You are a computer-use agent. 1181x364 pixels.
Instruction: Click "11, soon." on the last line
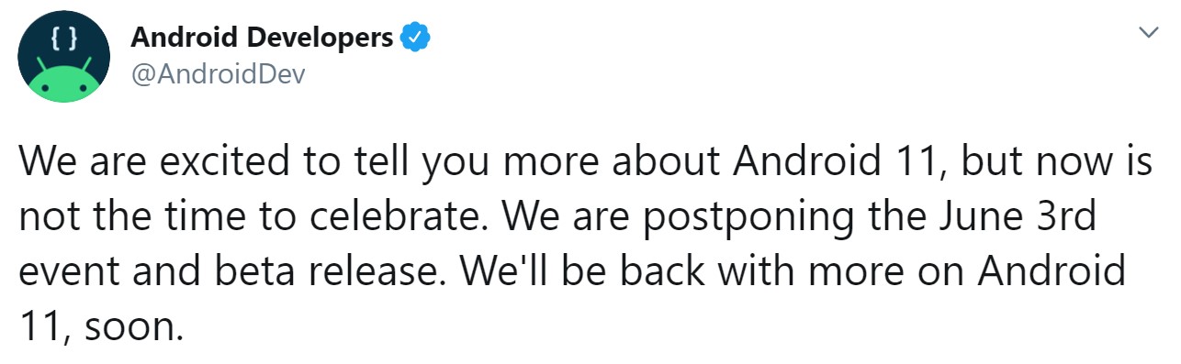(x=101, y=326)
